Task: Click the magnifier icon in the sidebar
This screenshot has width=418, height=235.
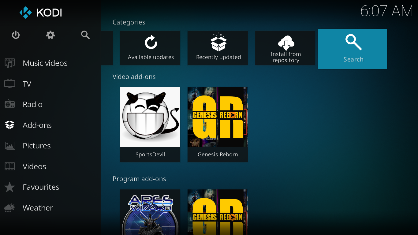Action: point(85,35)
